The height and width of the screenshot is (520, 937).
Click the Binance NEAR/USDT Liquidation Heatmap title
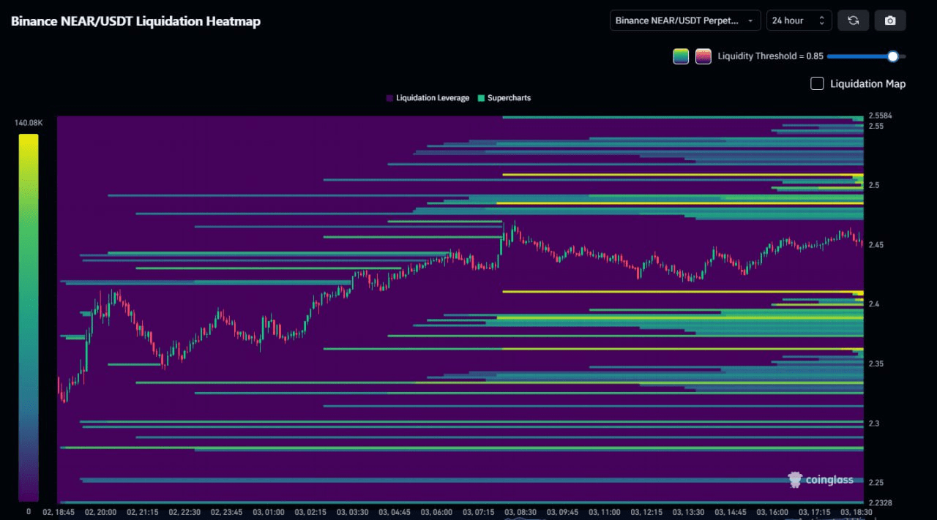[x=135, y=21]
